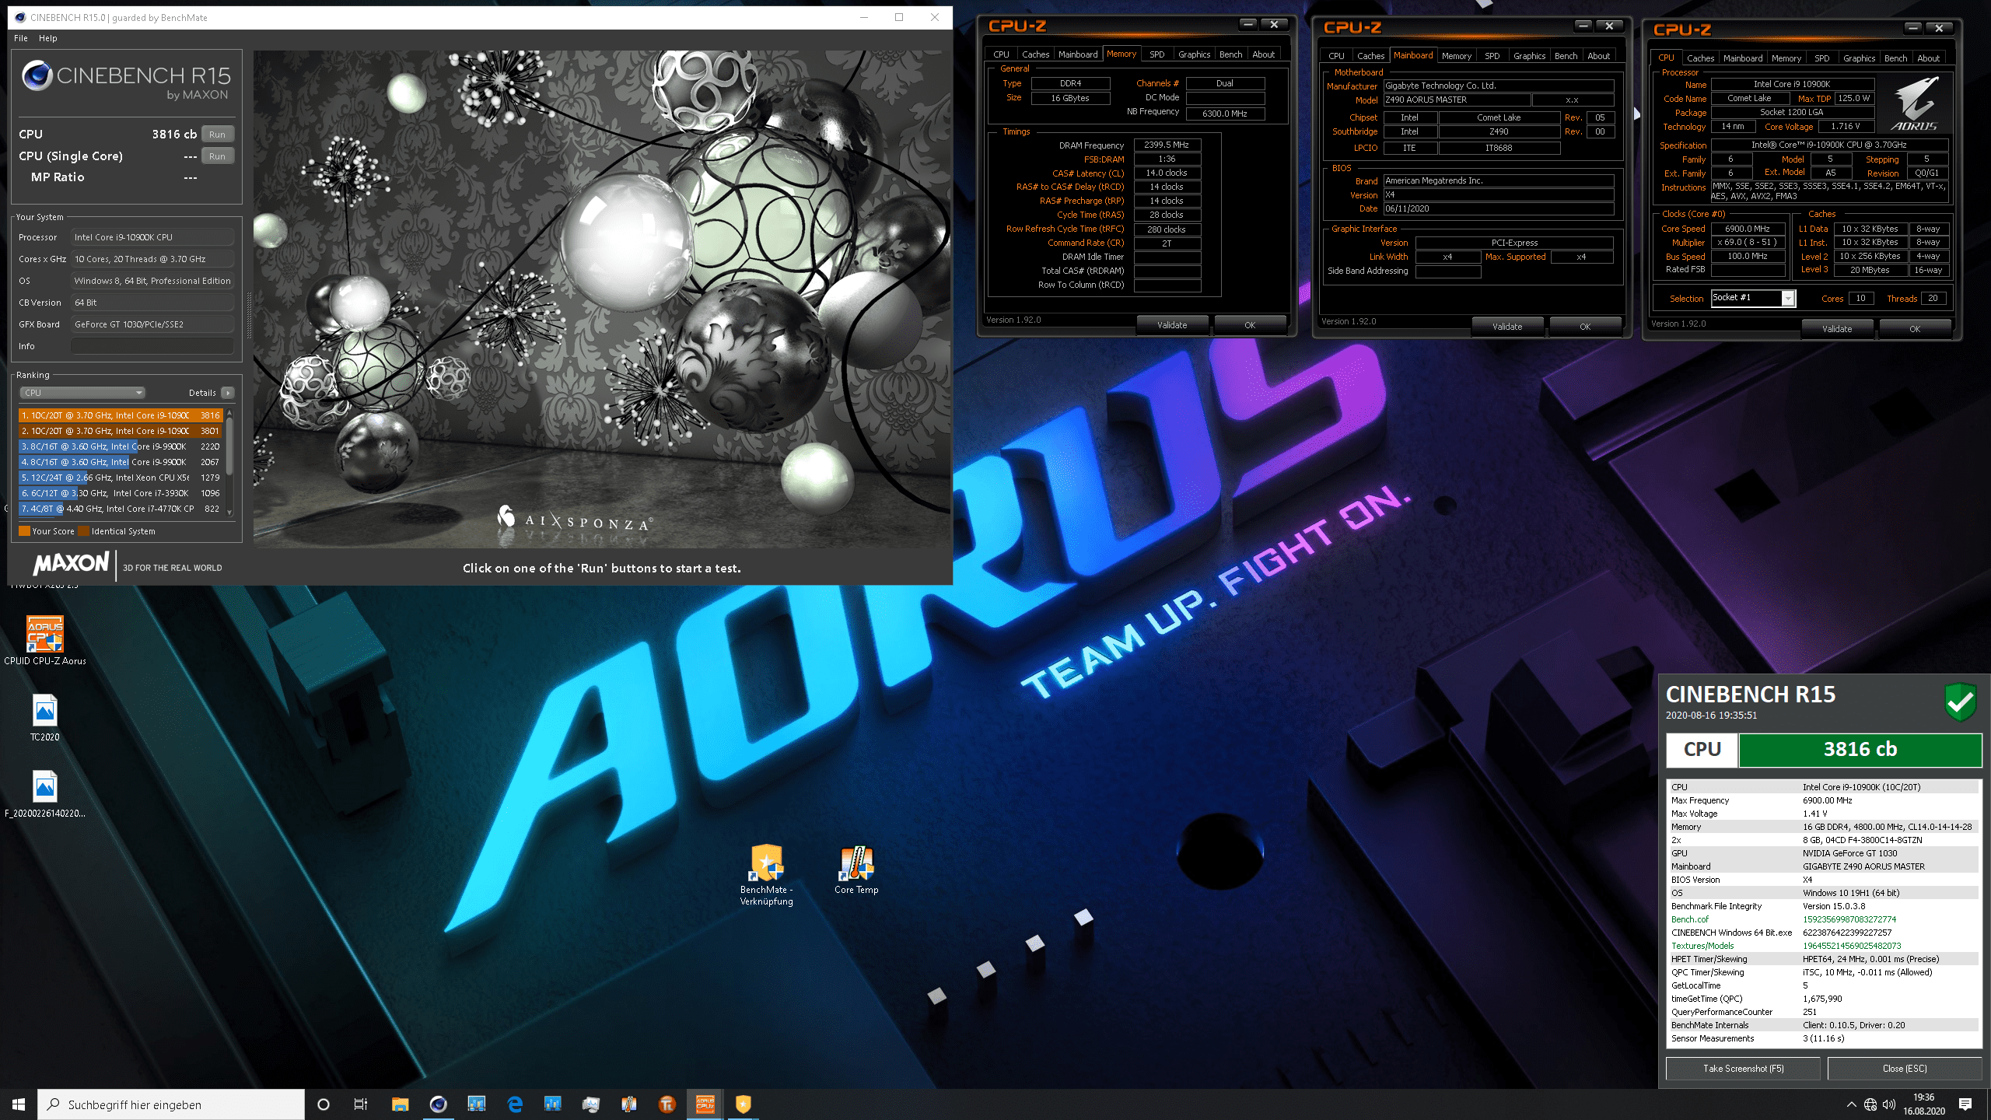Open File Explorer from the taskbar
Viewport: 1991px width, 1120px height.
click(x=400, y=1104)
